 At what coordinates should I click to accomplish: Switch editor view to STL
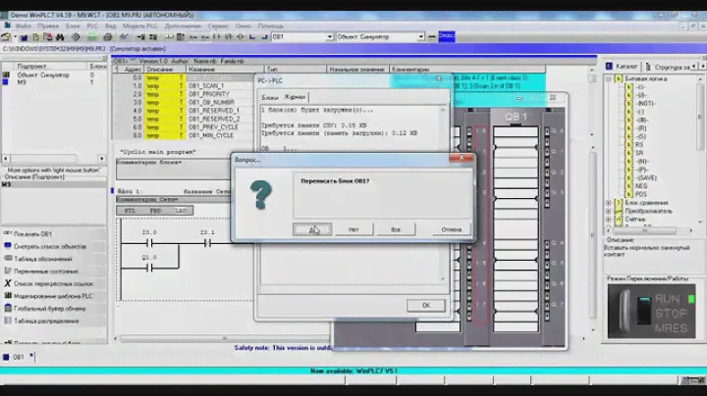(131, 211)
